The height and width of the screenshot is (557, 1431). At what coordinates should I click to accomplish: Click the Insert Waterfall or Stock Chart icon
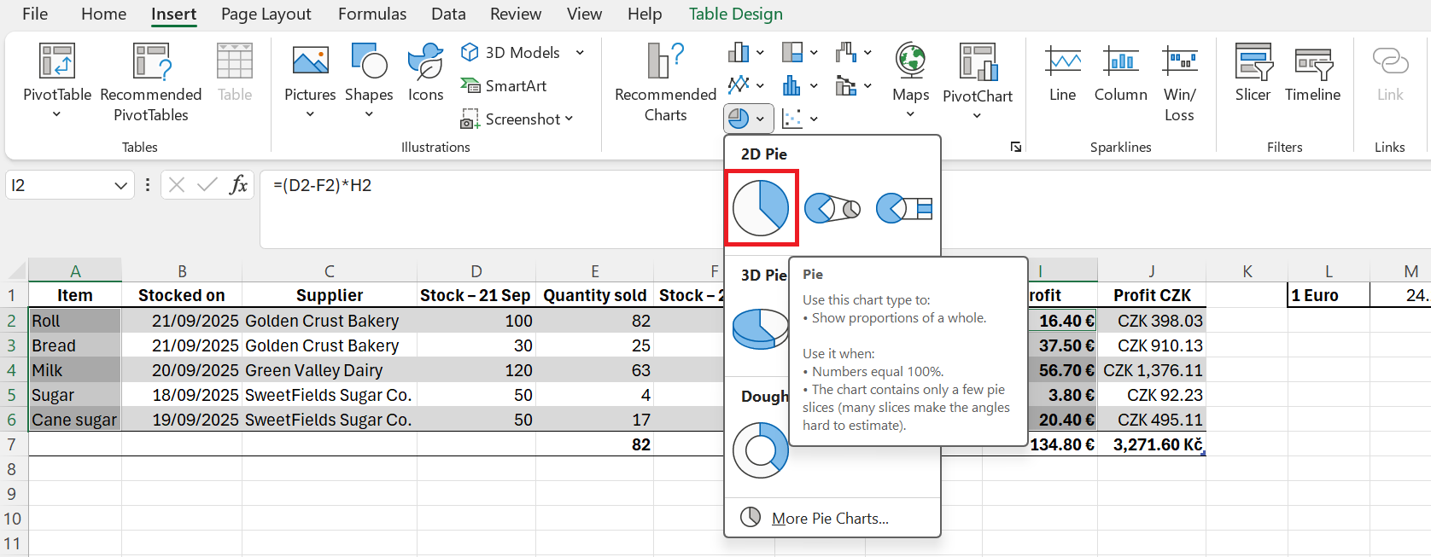click(x=846, y=53)
